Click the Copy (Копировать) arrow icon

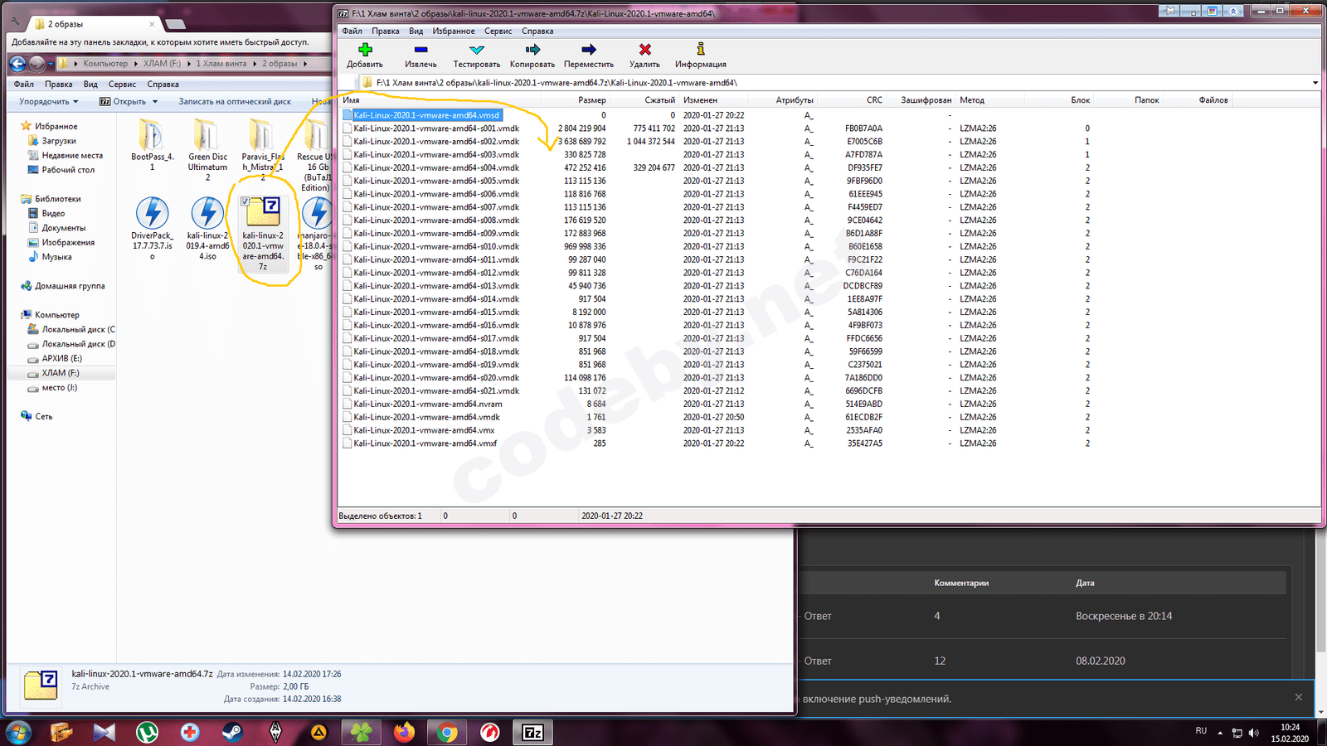532,50
